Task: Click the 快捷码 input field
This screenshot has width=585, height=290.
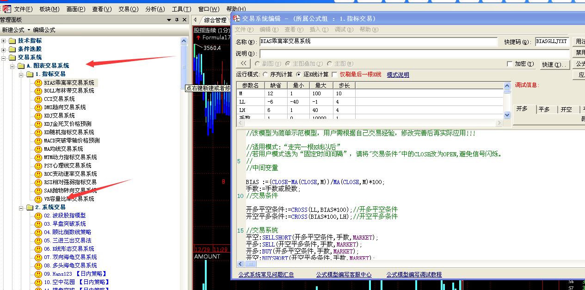Action: [x=552, y=42]
